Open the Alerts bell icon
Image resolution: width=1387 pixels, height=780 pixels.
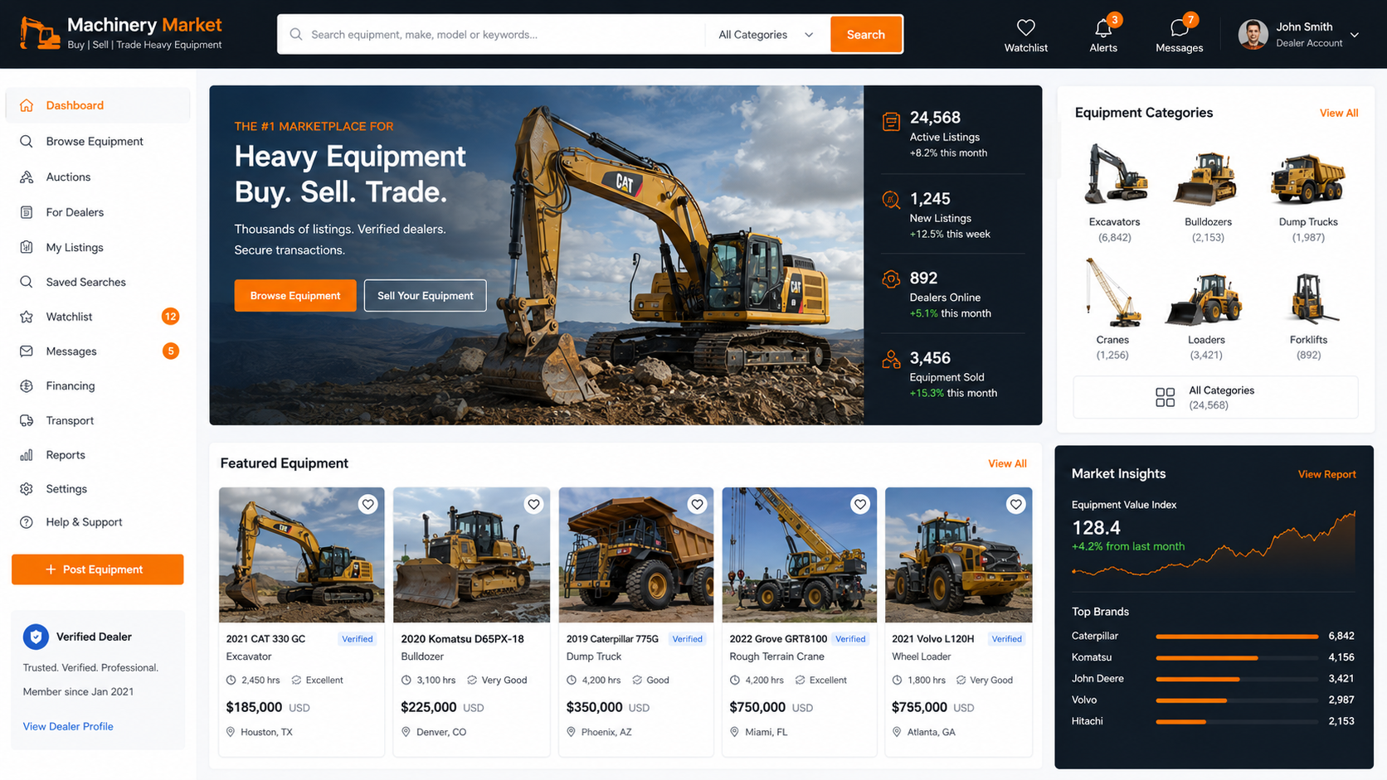point(1102,28)
